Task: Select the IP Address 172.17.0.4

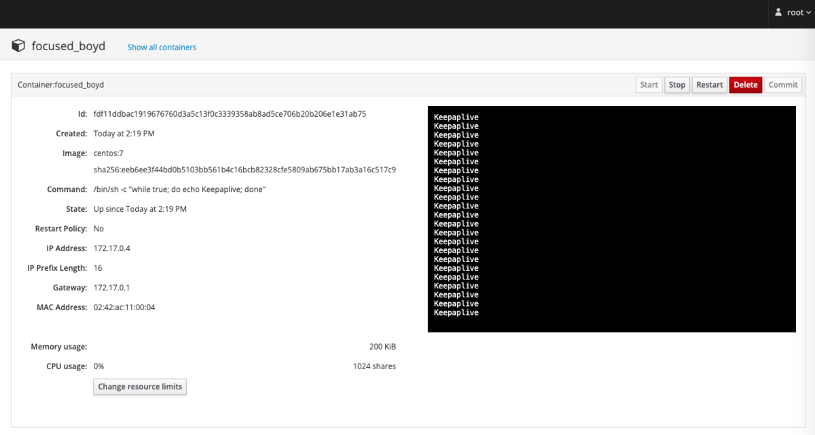Action: click(x=112, y=248)
